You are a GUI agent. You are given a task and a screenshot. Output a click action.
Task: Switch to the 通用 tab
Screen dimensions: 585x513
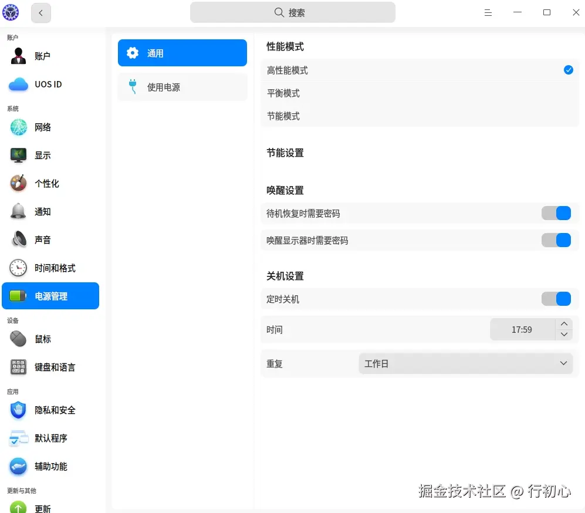(x=182, y=53)
